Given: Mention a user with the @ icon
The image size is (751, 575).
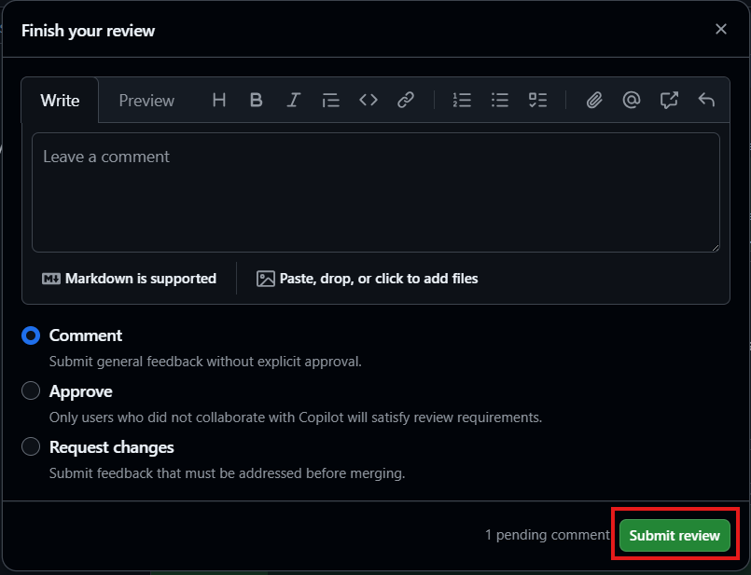Looking at the screenshot, I should [632, 101].
